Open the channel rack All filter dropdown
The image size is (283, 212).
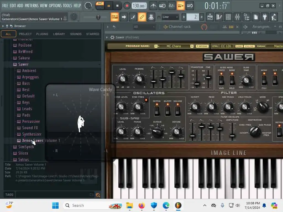click(x=144, y=27)
